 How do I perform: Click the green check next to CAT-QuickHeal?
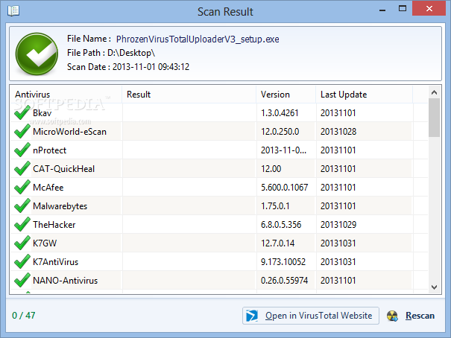coord(22,168)
